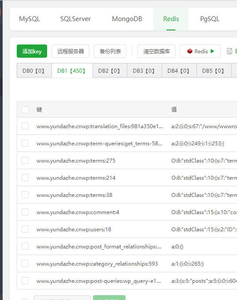
Task: Click the Redis service status button
Action: click(x=200, y=51)
